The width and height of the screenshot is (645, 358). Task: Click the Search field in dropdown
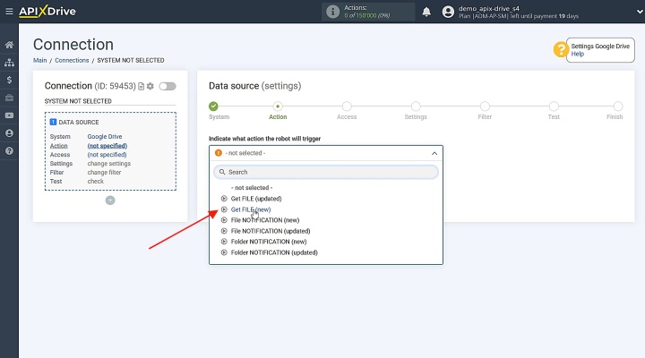click(326, 172)
